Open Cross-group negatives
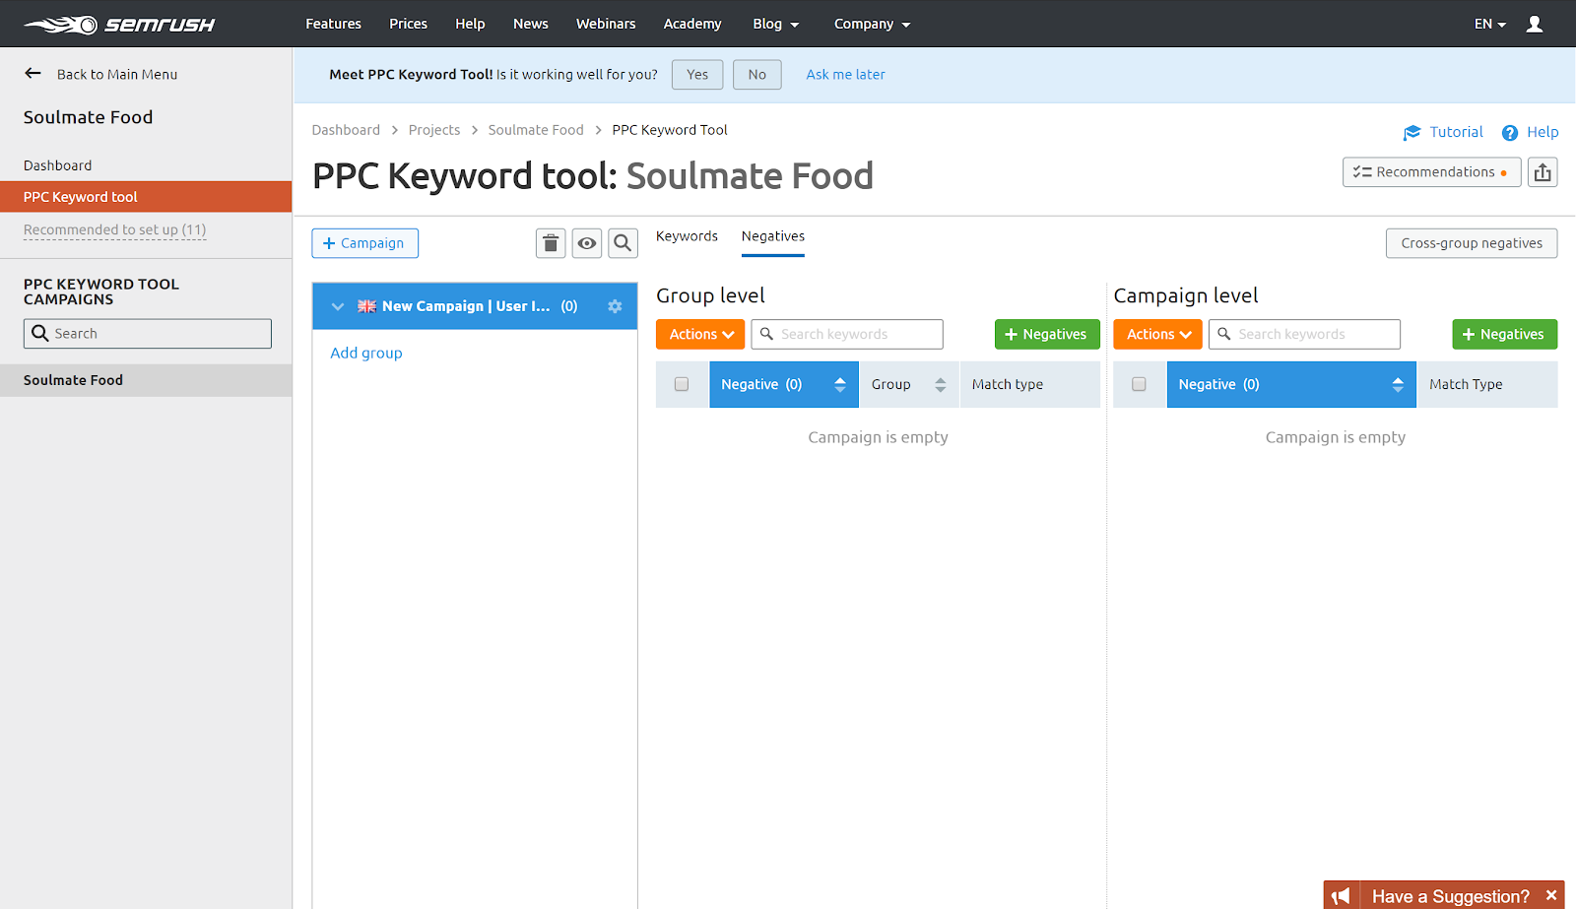The width and height of the screenshot is (1576, 909). (1472, 243)
